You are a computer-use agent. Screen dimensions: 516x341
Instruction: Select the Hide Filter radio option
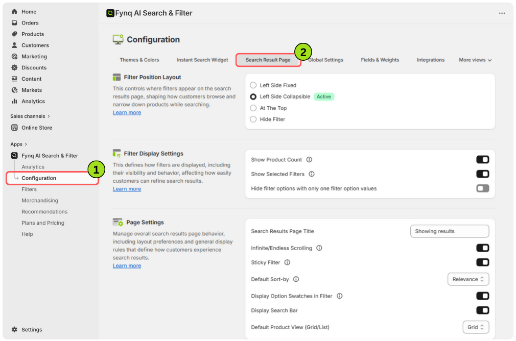click(x=253, y=119)
